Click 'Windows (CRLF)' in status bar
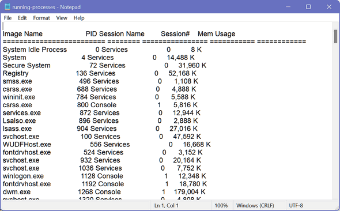The image size is (340, 211). pos(255,205)
